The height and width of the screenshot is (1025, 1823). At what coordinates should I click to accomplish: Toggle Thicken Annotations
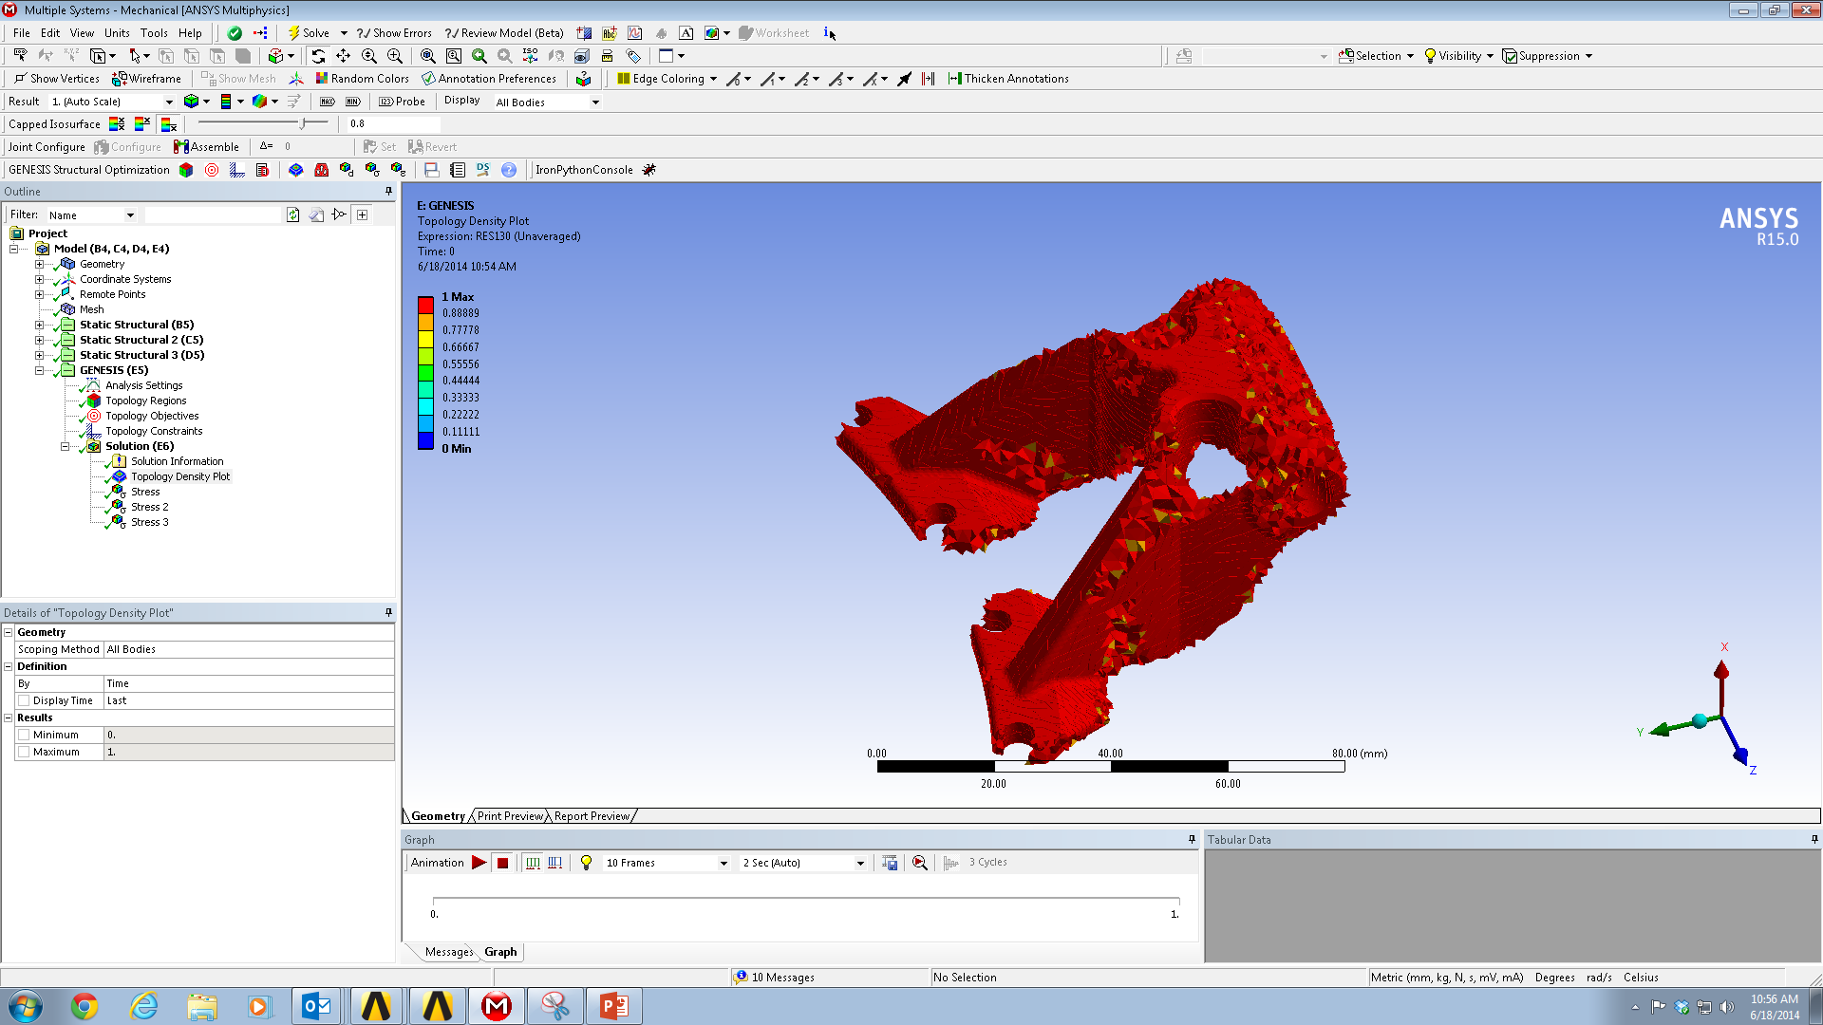1007,79
